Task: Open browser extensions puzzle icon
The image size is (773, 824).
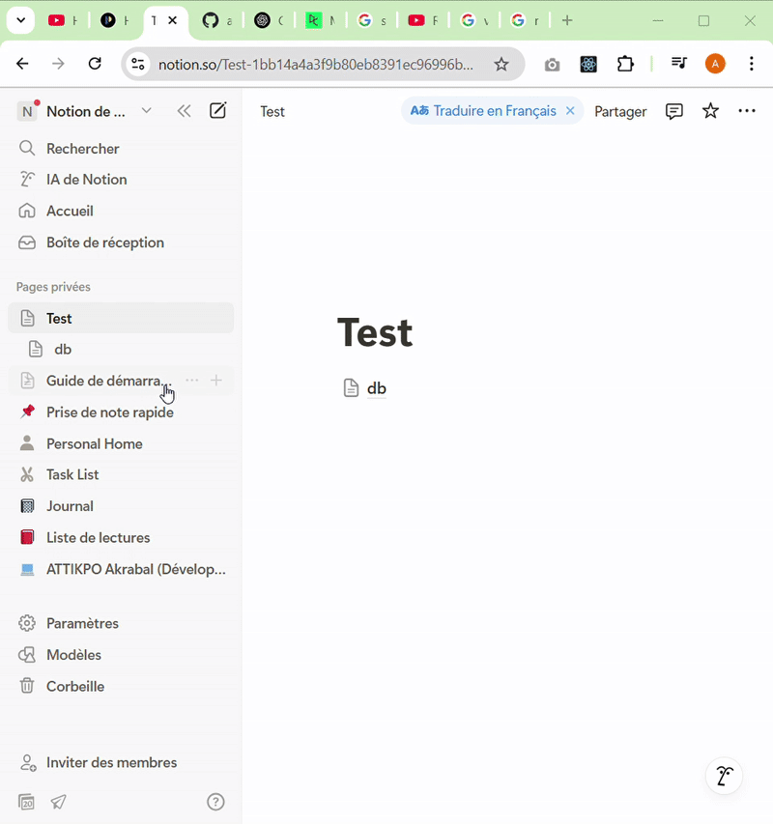Action: (625, 64)
